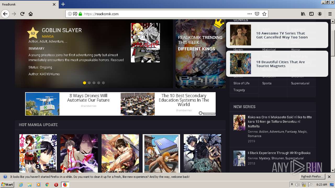
Task: Open the page actions three-dot menu
Action: pos(250,14)
